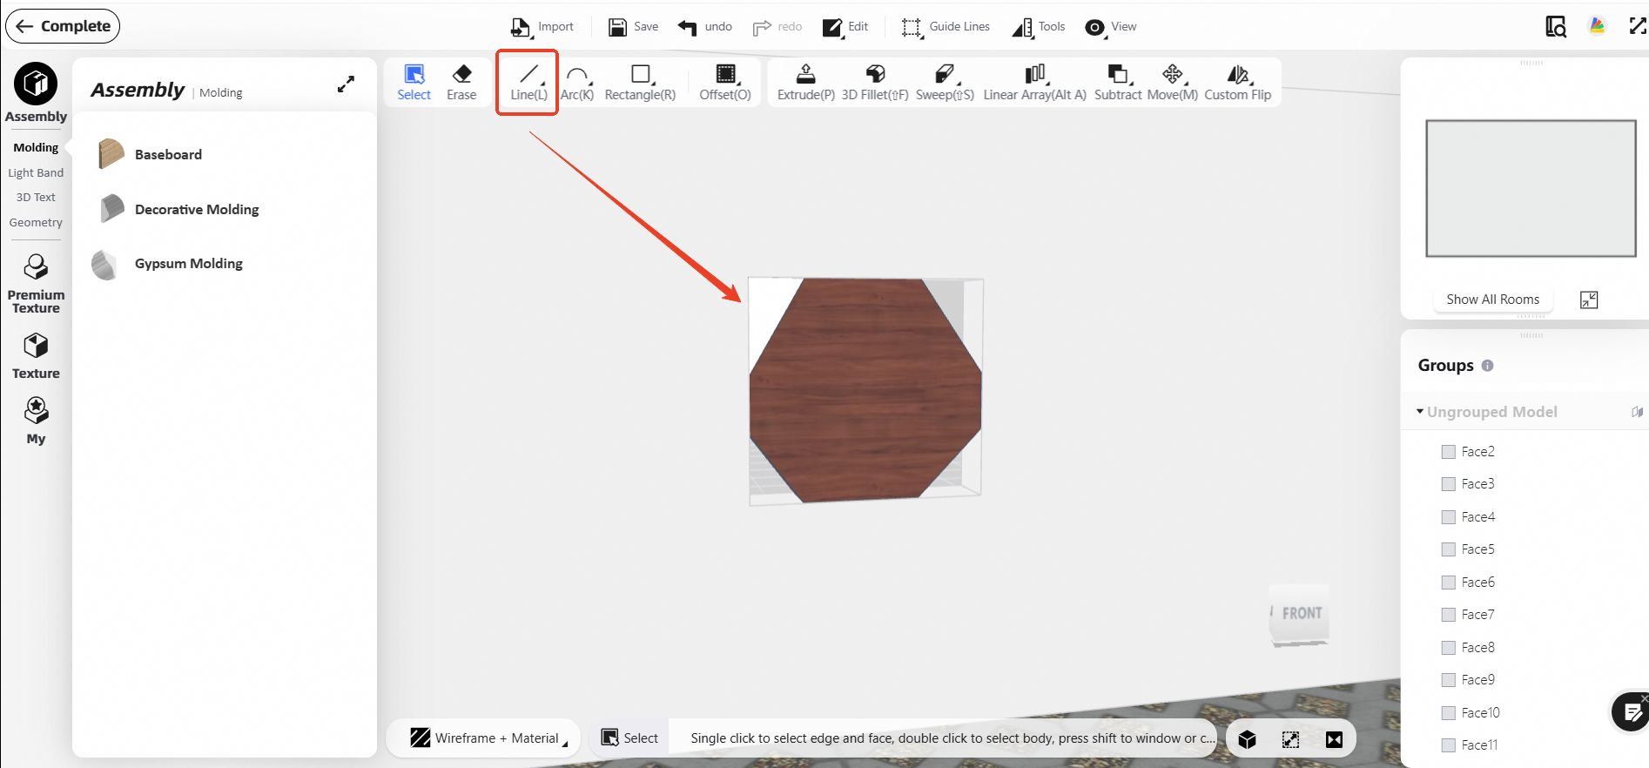Pick the 3D Fillet tool

tap(875, 83)
